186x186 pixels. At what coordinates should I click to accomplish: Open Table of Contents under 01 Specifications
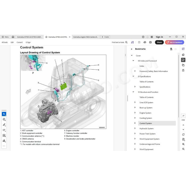[x=146, y=82]
